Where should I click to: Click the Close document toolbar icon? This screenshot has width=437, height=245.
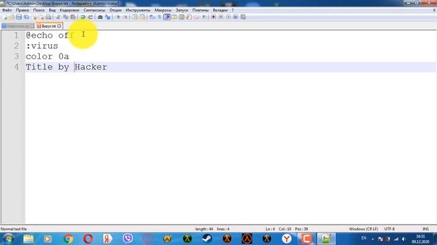tap(35, 17)
